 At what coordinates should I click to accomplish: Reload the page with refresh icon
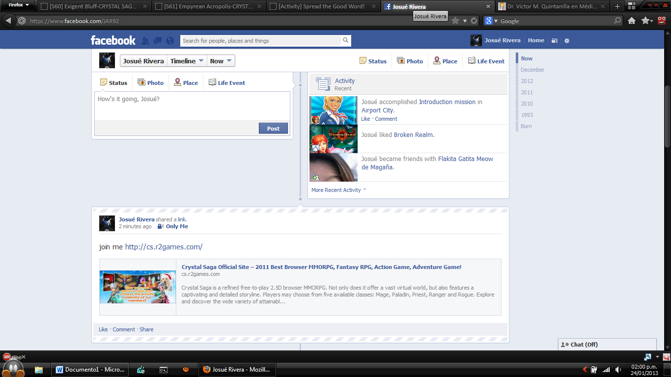[x=474, y=21]
